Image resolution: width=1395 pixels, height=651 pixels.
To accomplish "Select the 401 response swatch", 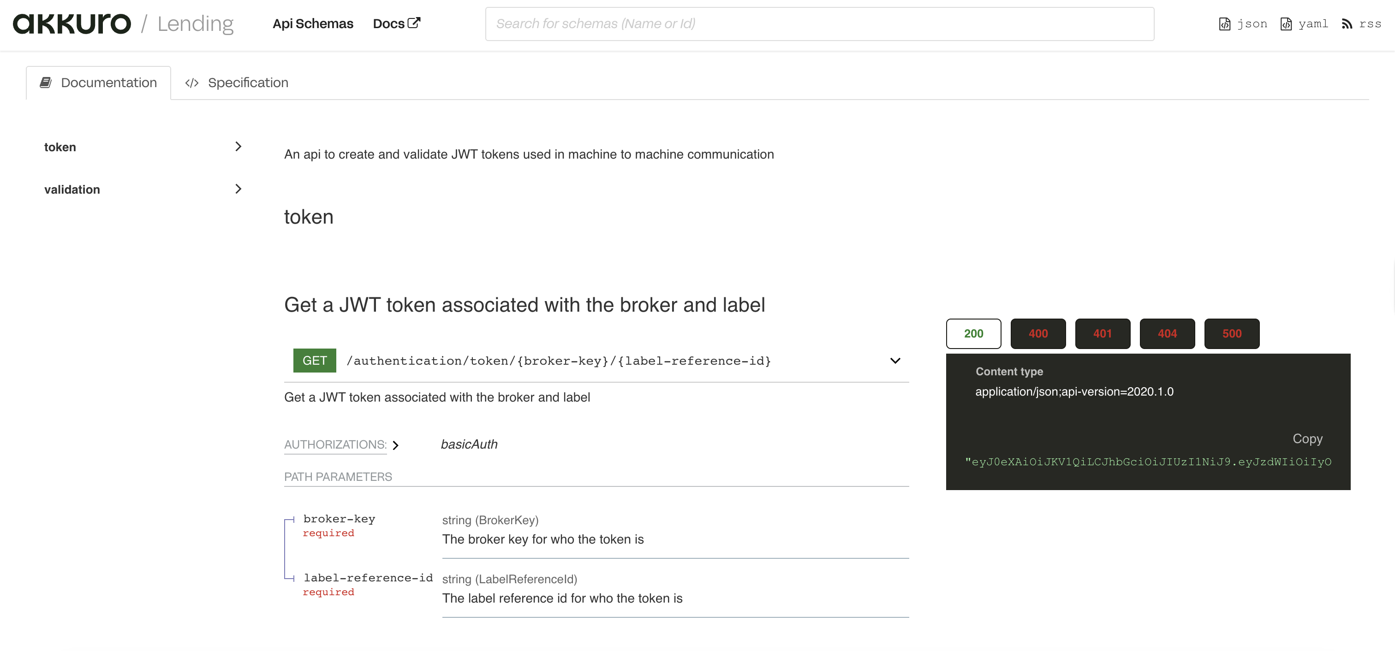I will (1103, 333).
